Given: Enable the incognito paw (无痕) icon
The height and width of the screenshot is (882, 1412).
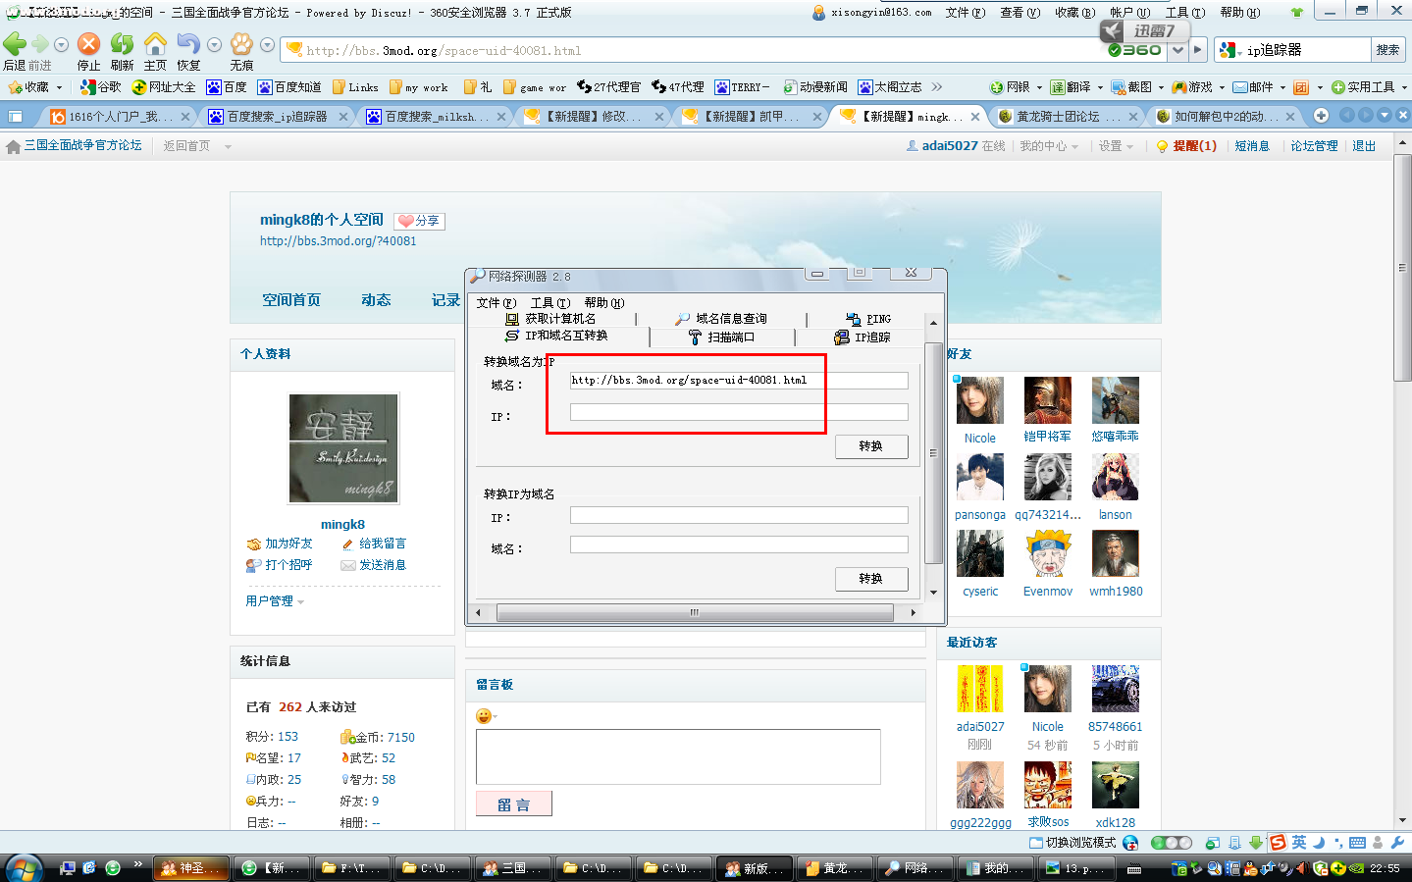Looking at the screenshot, I should coord(241,44).
